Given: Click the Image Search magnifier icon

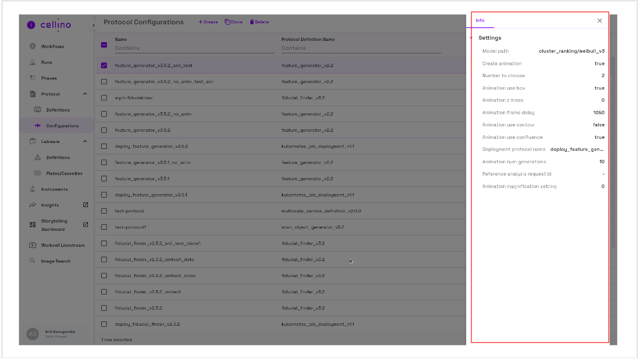Looking at the screenshot, I should coord(33,261).
